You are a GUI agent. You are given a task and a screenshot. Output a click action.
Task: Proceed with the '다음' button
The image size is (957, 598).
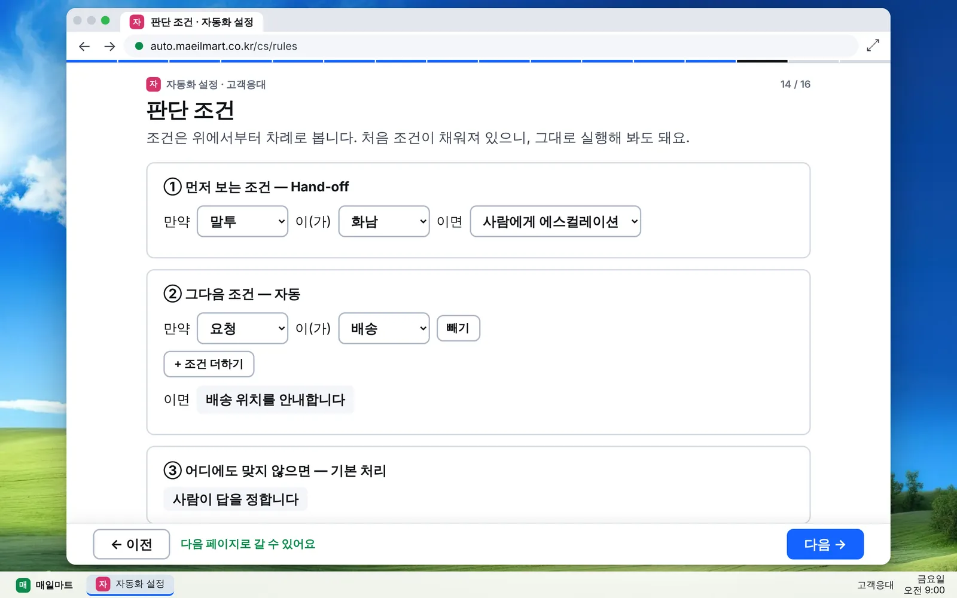tap(825, 544)
